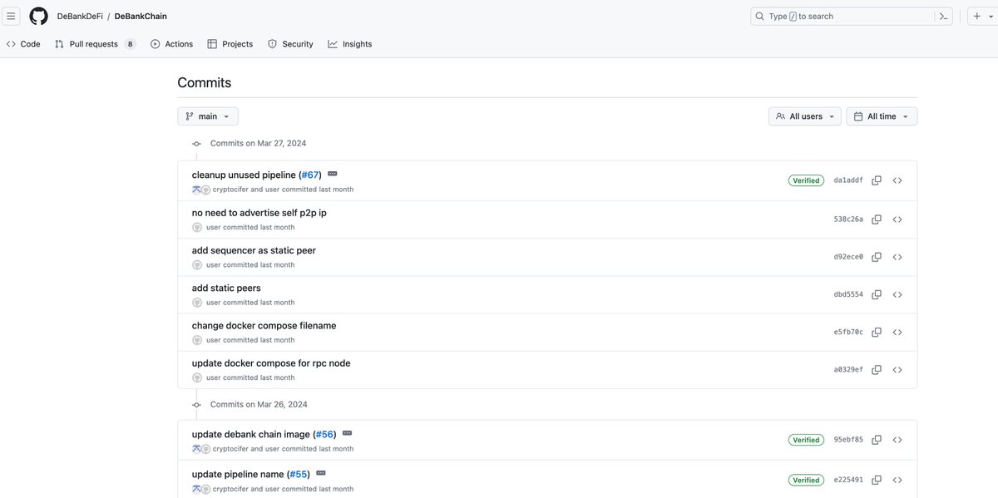Browse repository at commit a0329ef
998x498 pixels.
pos(897,369)
